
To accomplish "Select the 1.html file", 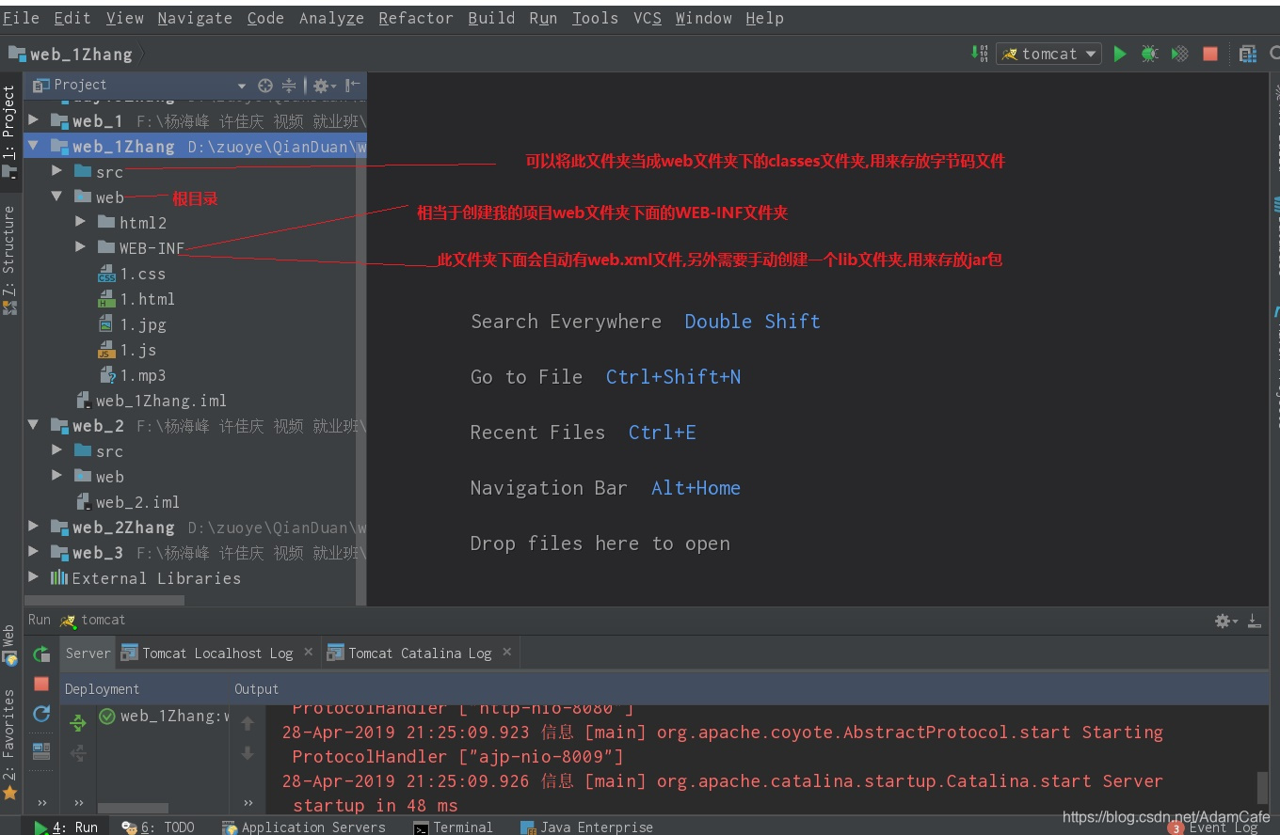I will pyautogui.click(x=136, y=299).
